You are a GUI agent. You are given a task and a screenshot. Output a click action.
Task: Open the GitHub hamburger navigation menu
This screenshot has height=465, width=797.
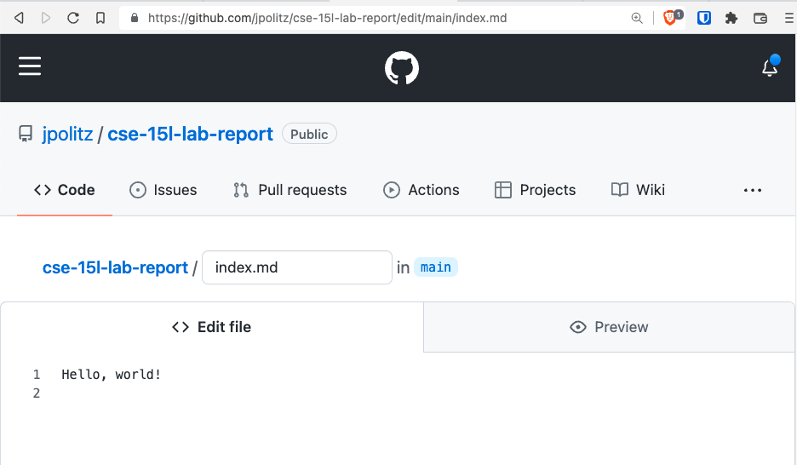pos(30,66)
